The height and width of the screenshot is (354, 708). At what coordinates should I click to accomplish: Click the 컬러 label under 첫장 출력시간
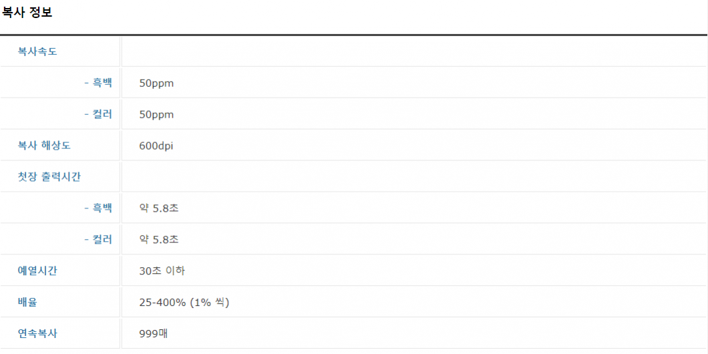(98, 239)
